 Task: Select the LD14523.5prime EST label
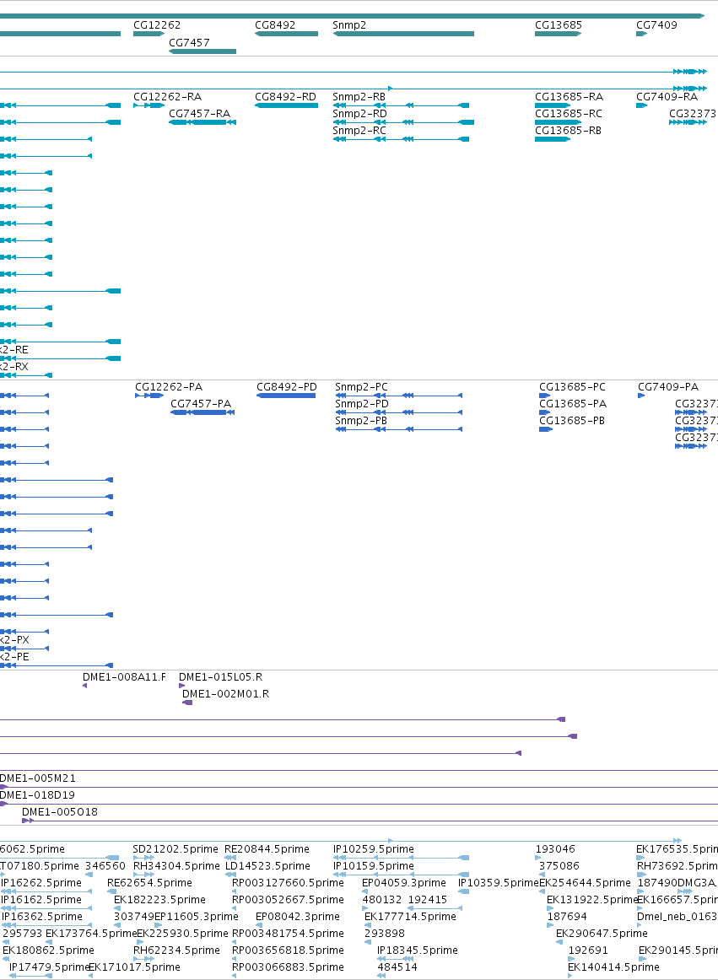pos(267,865)
